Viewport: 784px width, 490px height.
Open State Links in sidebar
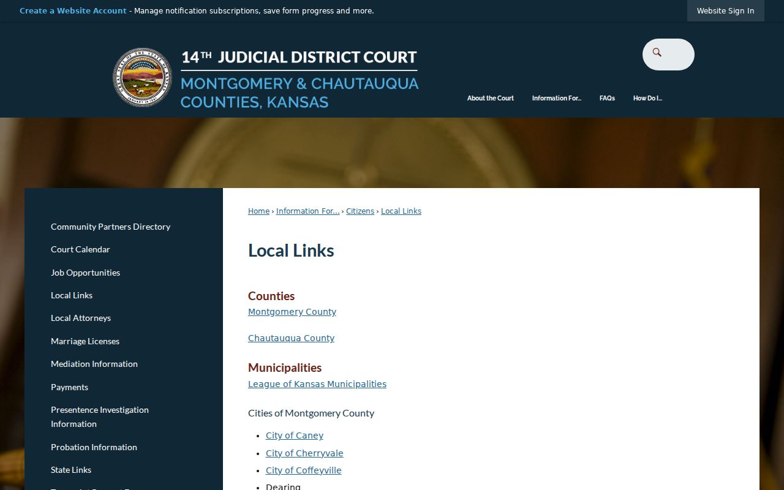pos(71,470)
